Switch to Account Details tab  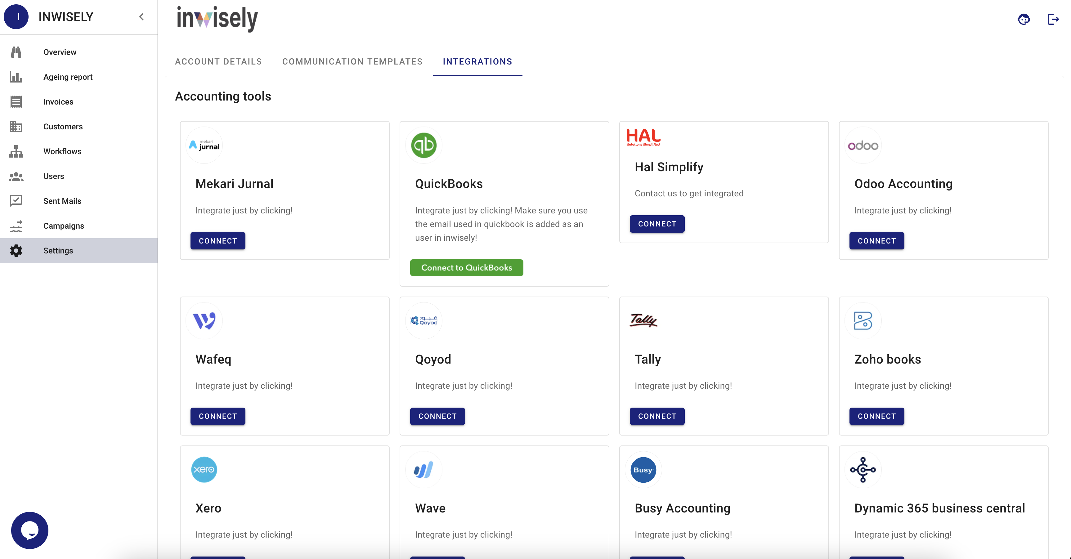[x=218, y=61]
